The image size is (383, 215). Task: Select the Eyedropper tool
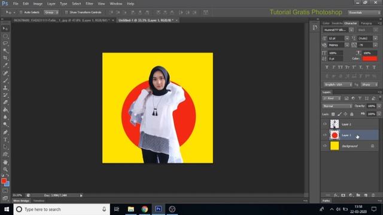(x=5, y=65)
